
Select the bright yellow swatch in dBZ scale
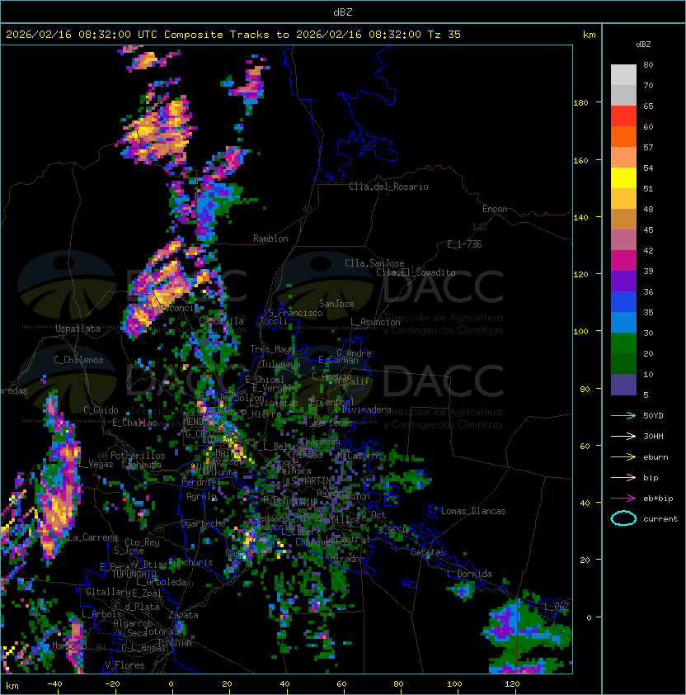(x=623, y=177)
